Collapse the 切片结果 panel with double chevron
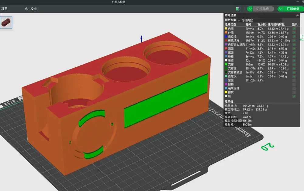 [x=298, y=15]
